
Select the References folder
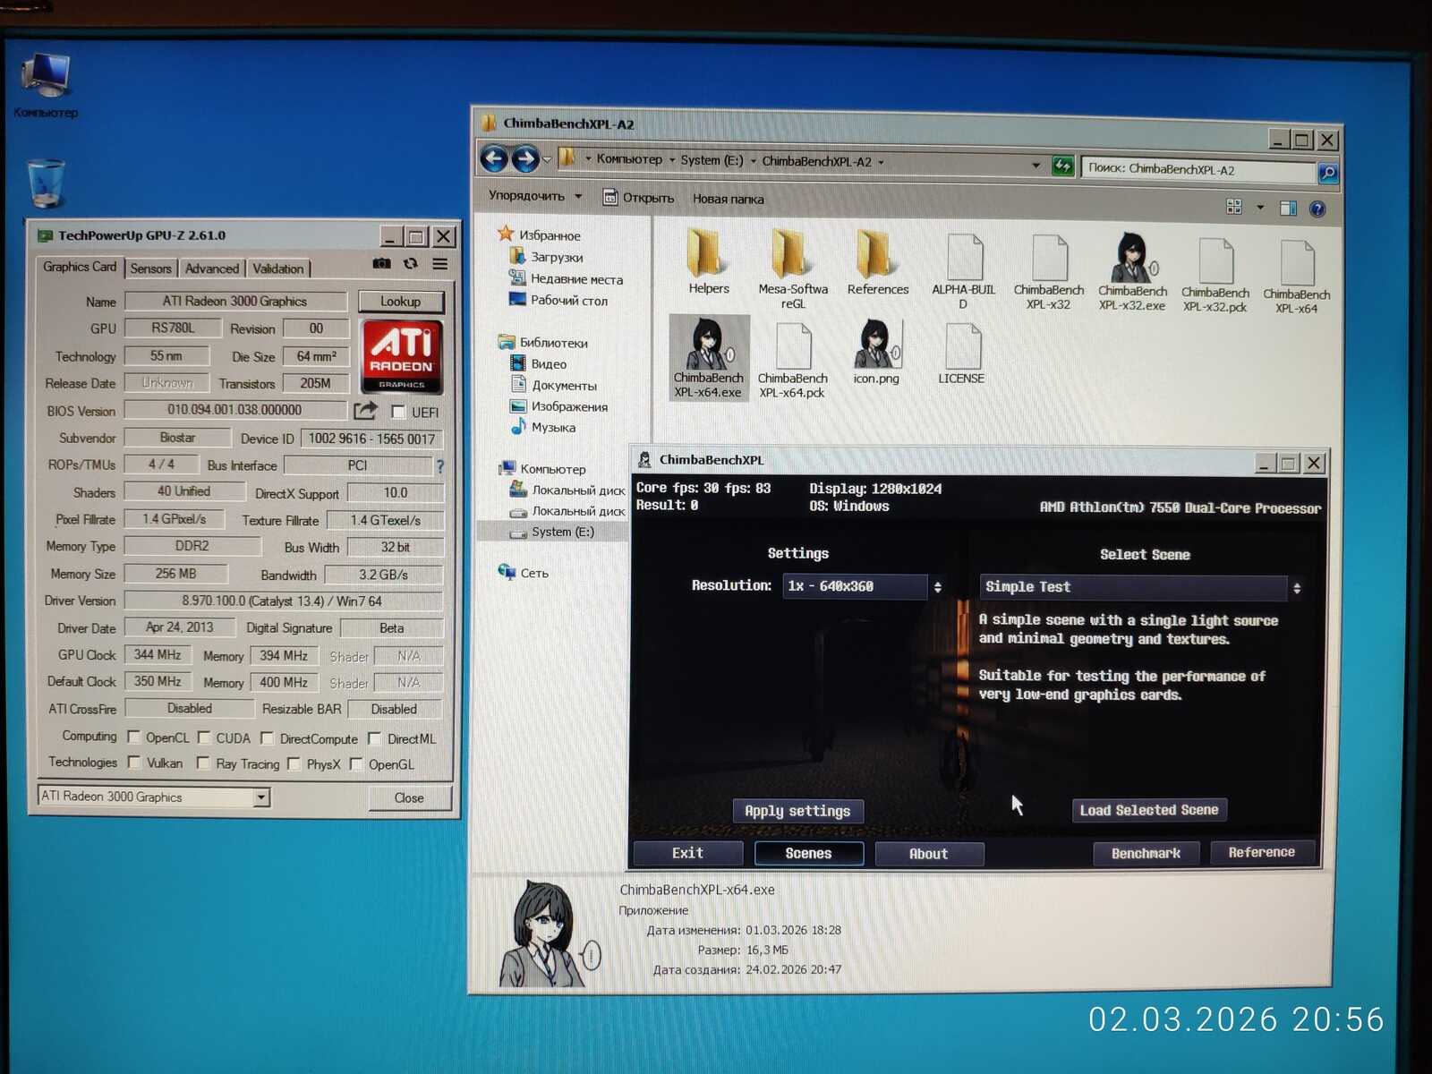[877, 263]
